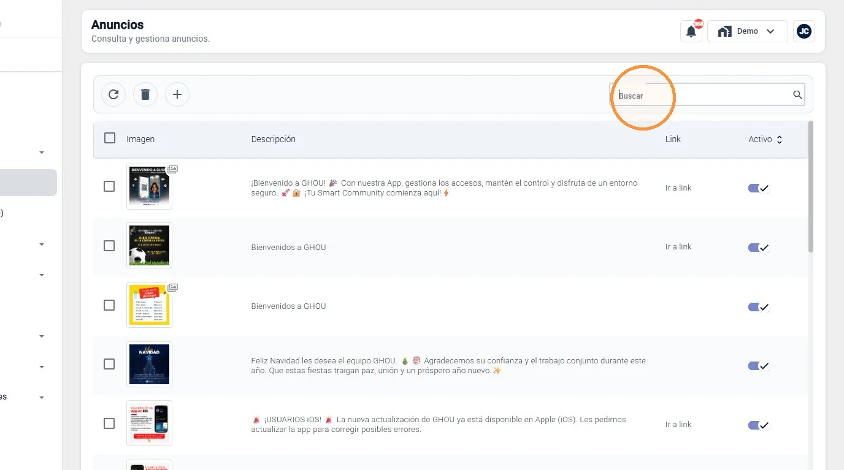Screen dimensions: 844x470
Task: Check the soccer ball announcement row checkbox
Action: (109, 246)
